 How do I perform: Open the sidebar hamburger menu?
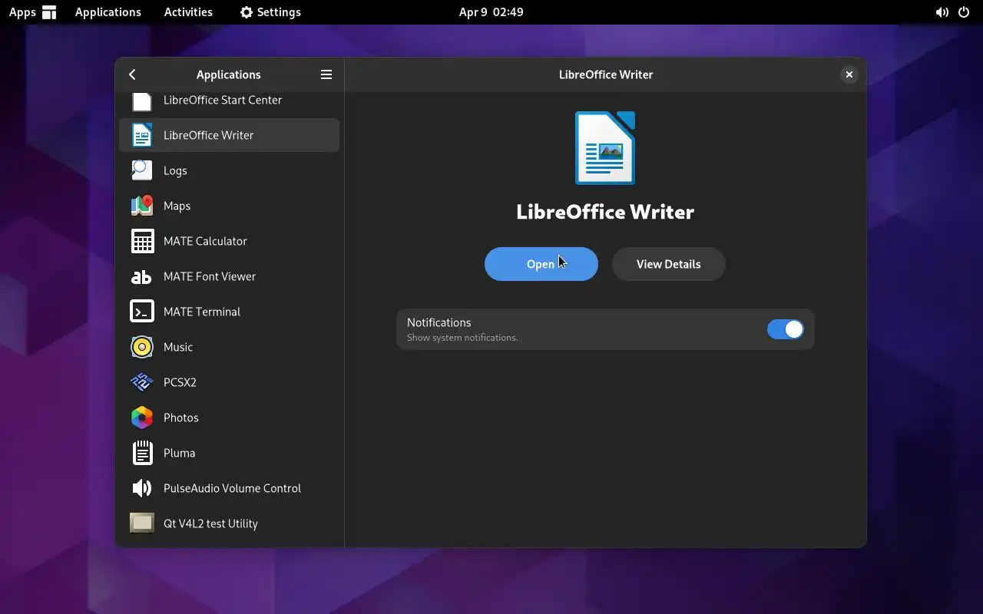coord(326,74)
